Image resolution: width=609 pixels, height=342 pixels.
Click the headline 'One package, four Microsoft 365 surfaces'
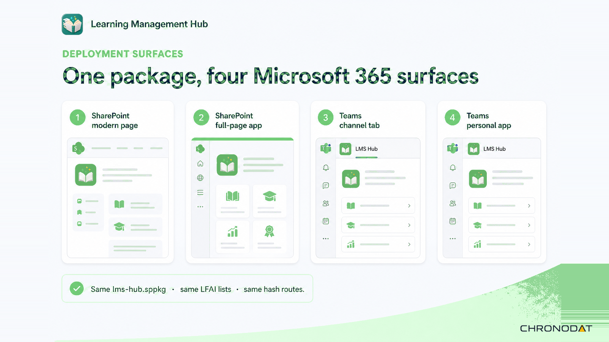pos(271,76)
